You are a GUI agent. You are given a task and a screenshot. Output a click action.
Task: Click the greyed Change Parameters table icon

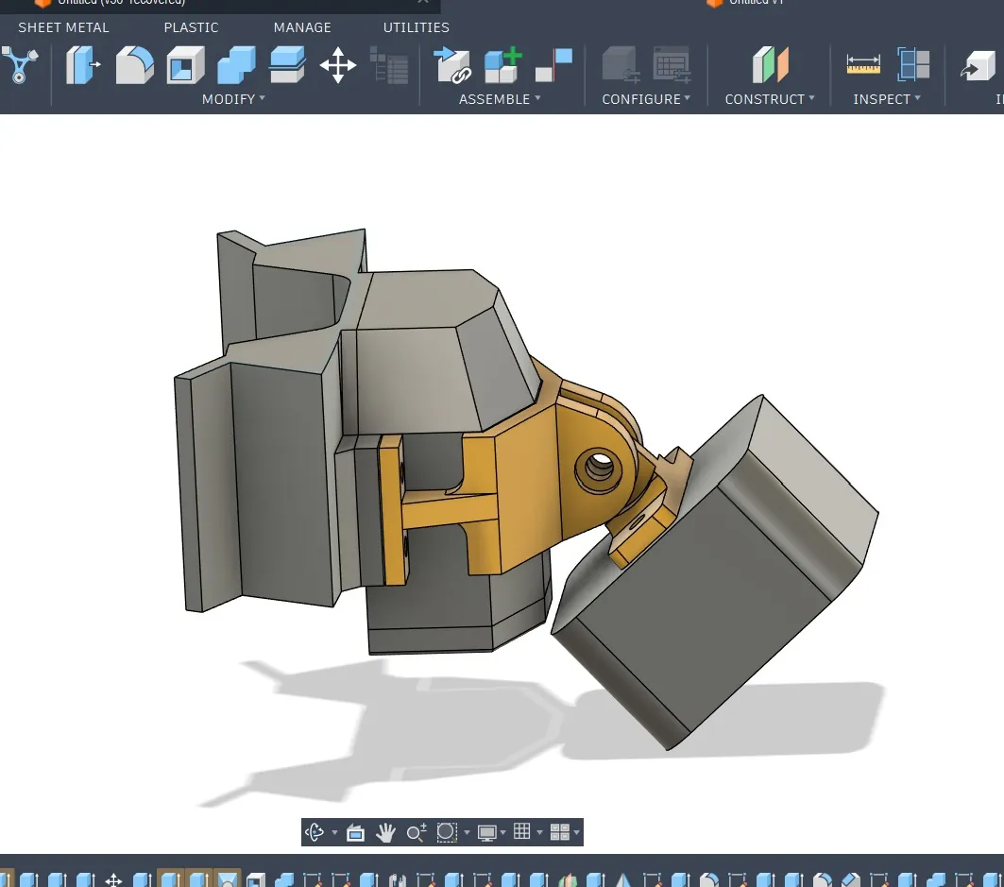click(x=389, y=65)
